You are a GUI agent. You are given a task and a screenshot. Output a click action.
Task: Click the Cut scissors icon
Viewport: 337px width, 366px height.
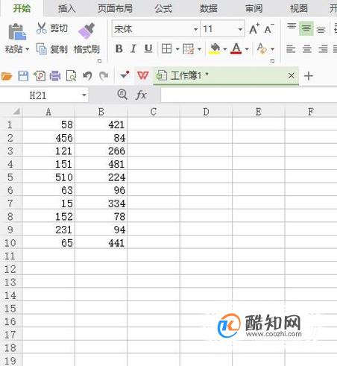[41, 28]
